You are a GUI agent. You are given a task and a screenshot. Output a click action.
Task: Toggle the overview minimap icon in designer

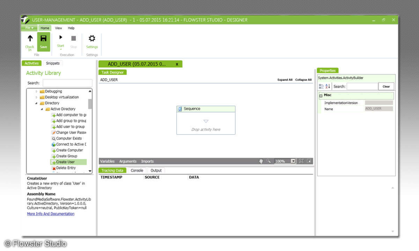(x=309, y=161)
